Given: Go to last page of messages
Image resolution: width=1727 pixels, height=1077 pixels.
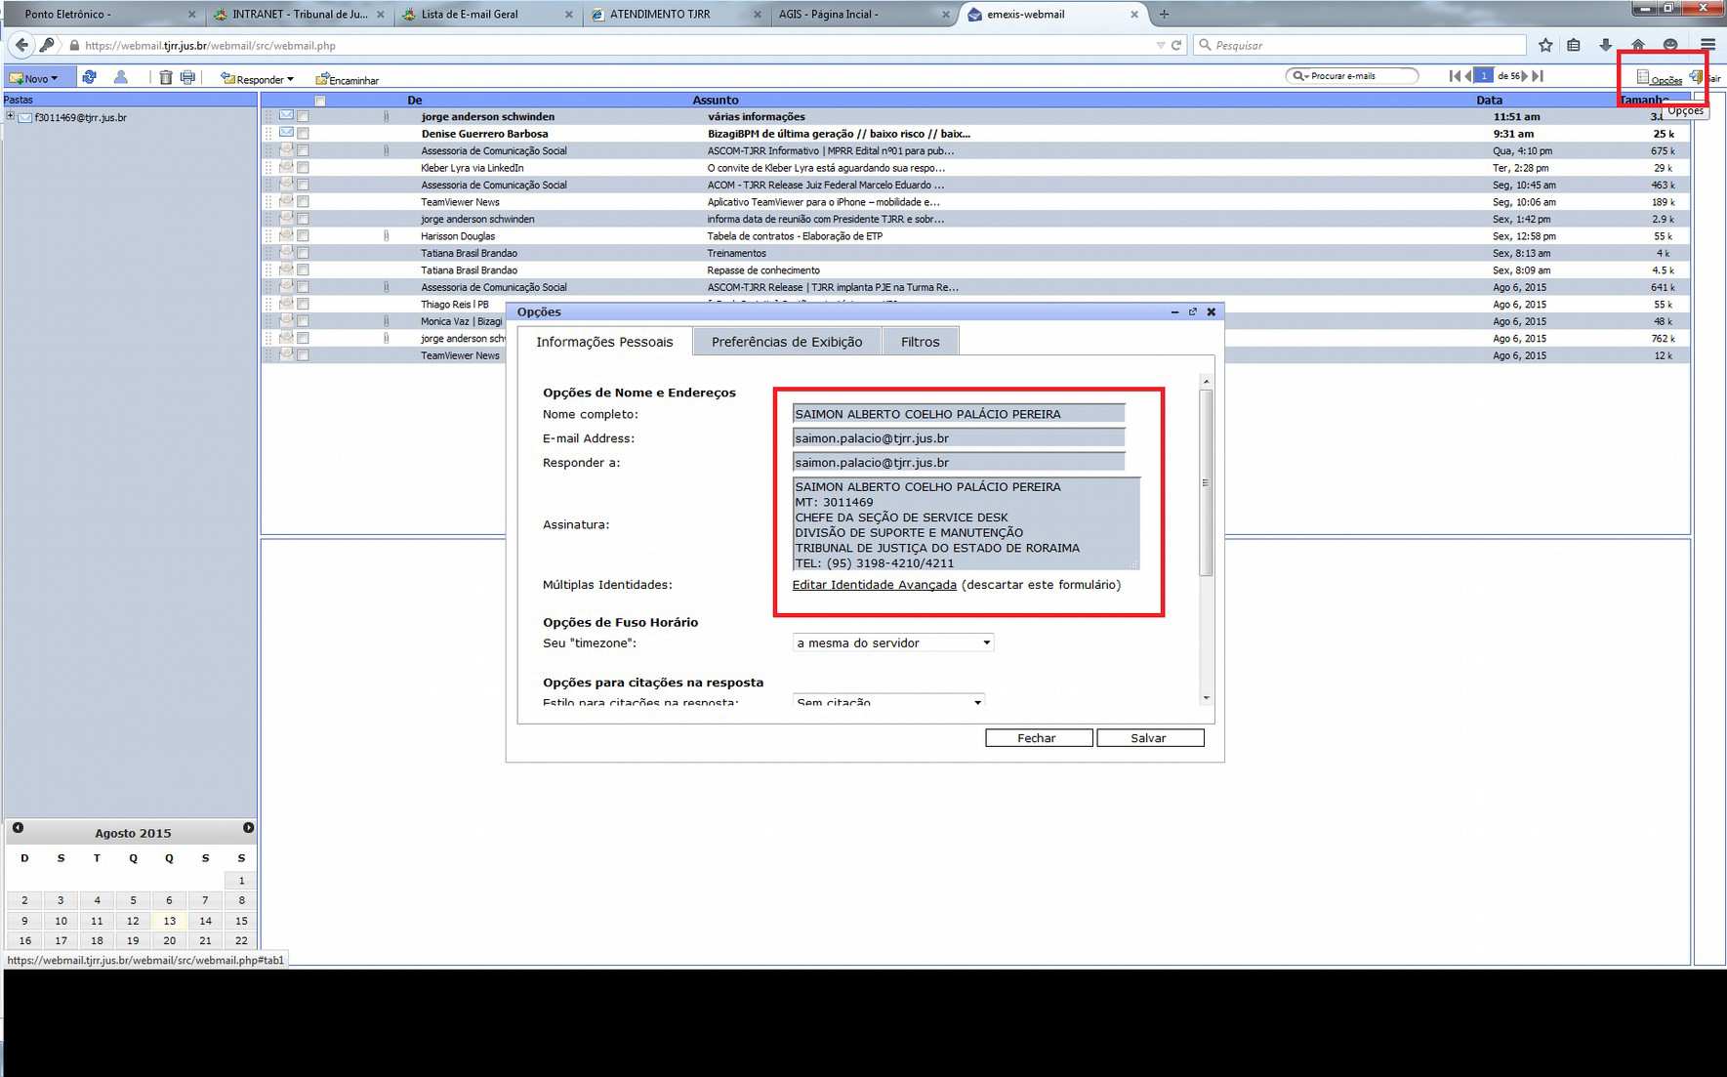Looking at the screenshot, I should pyautogui.click(x=1539, y=76).
